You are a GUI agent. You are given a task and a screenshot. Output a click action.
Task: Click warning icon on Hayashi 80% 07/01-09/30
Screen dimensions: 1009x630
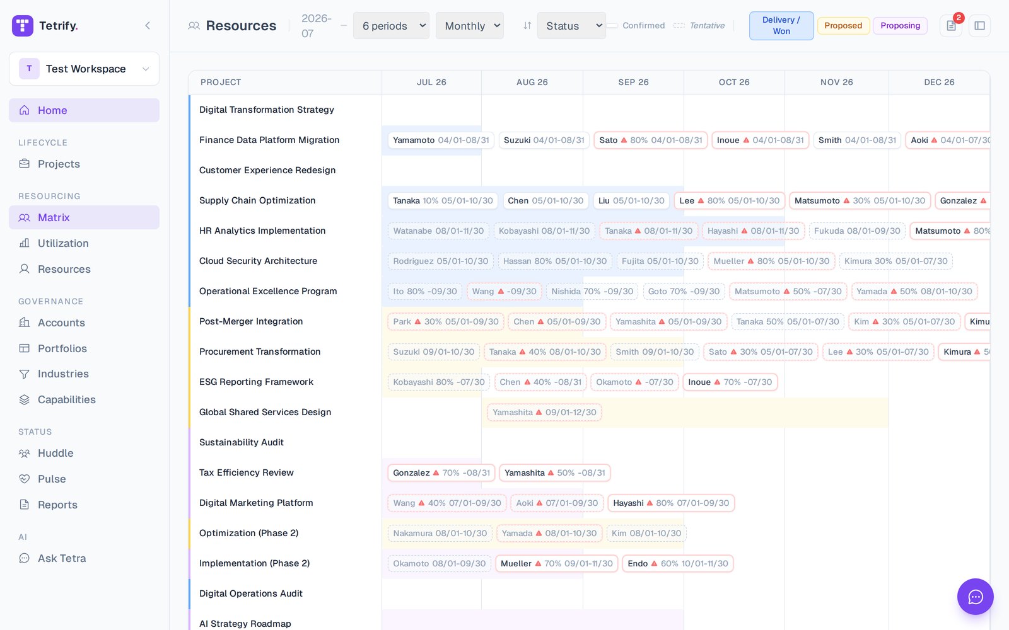point(650,503)
